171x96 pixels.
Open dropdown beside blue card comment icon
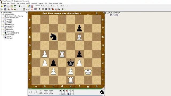(37, 9)
